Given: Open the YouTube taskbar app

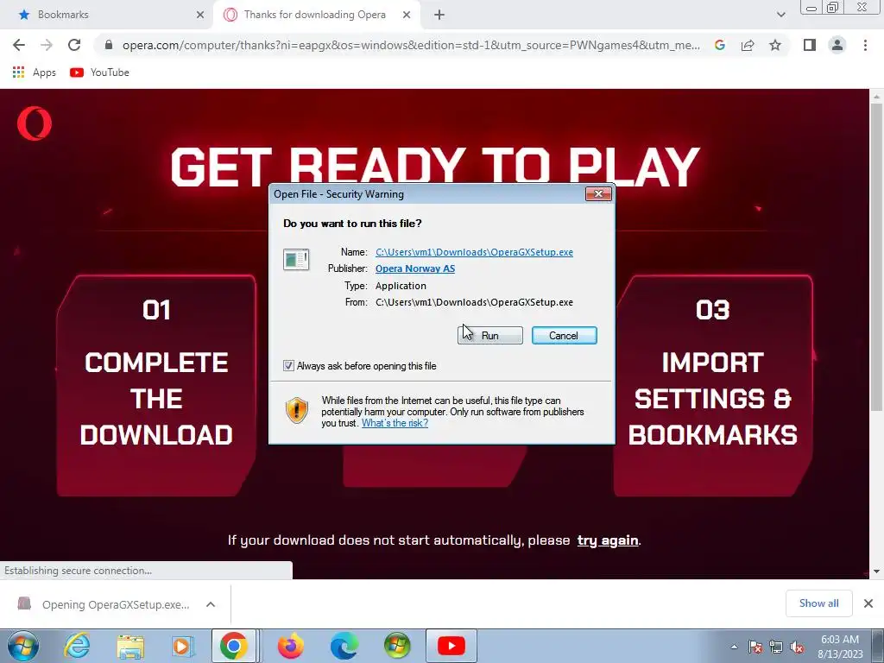Looking at the screenshot, I should coord(451,646).
